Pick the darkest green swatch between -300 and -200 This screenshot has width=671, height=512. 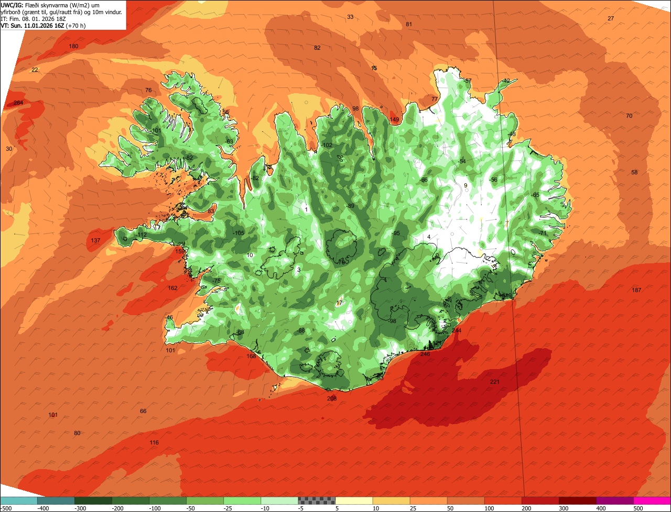tap(93, 500)
